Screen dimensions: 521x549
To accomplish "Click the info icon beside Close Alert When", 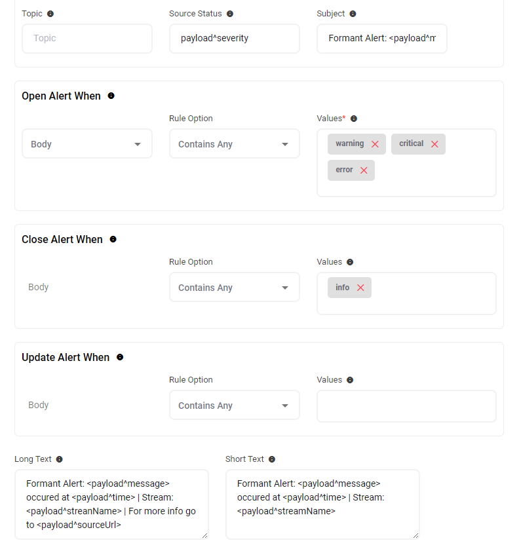I will [x=113, y=239].
